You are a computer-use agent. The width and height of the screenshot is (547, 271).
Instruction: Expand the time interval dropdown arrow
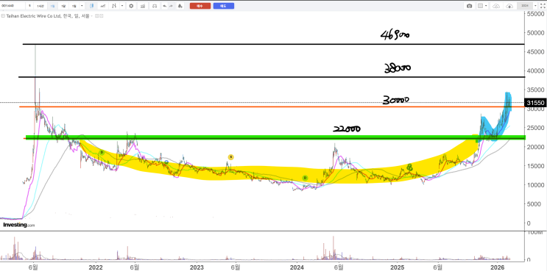(x=82, y=6)
